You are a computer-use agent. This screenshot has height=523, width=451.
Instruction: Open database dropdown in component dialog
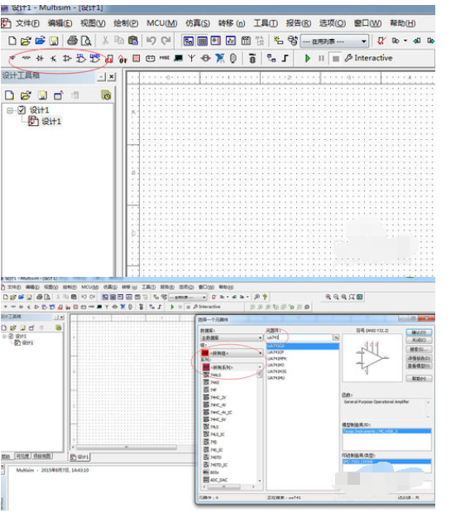click(x=232, y=337)
